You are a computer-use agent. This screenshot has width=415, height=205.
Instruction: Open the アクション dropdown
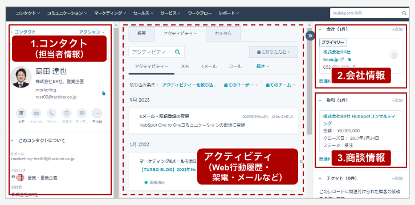(92, 32)
